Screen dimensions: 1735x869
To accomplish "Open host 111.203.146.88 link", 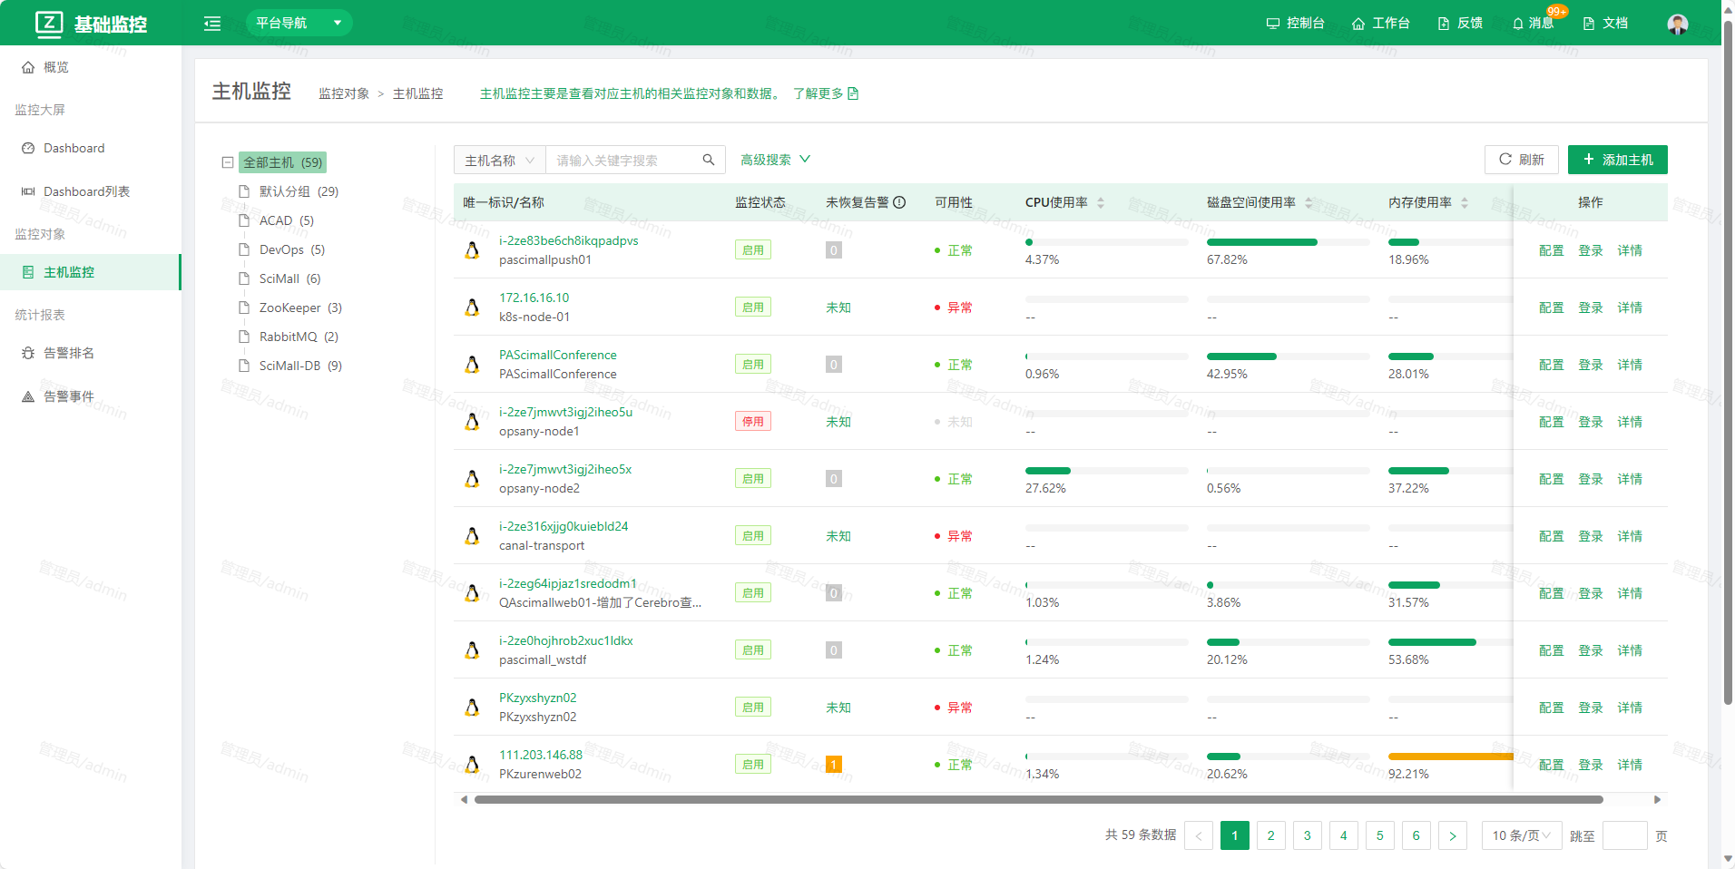I will tap(541, 755).
